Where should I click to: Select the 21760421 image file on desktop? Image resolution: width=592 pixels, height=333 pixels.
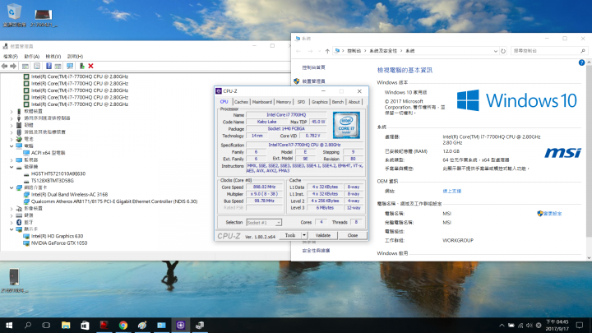tap(44, 17)
